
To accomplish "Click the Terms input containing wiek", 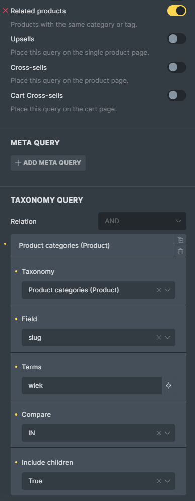I will [x=92, y=386].
